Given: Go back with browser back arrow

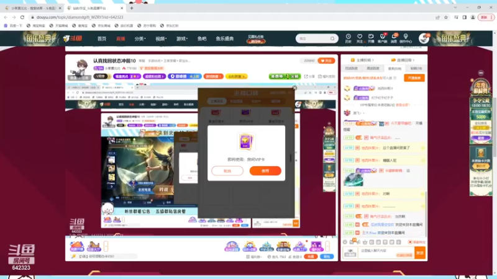Looking at the screenshot, I should coord(6,17).
